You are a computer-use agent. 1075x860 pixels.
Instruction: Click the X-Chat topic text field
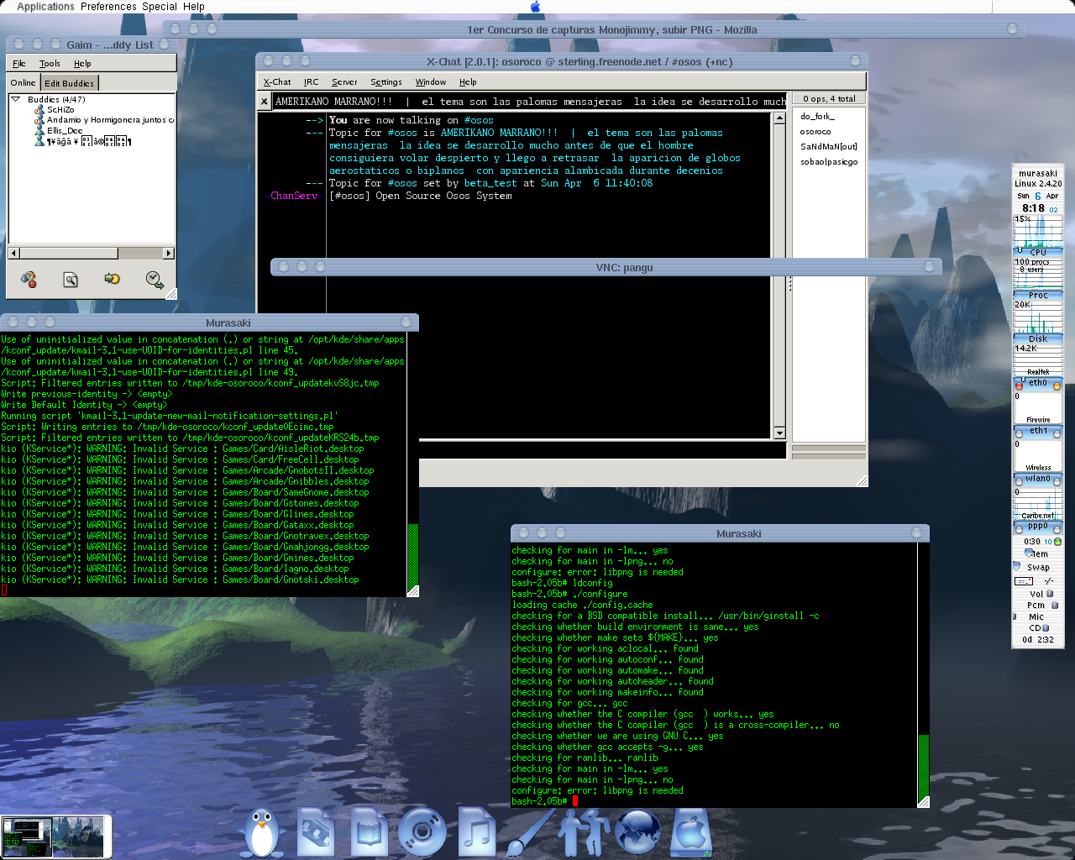point(530,102)
